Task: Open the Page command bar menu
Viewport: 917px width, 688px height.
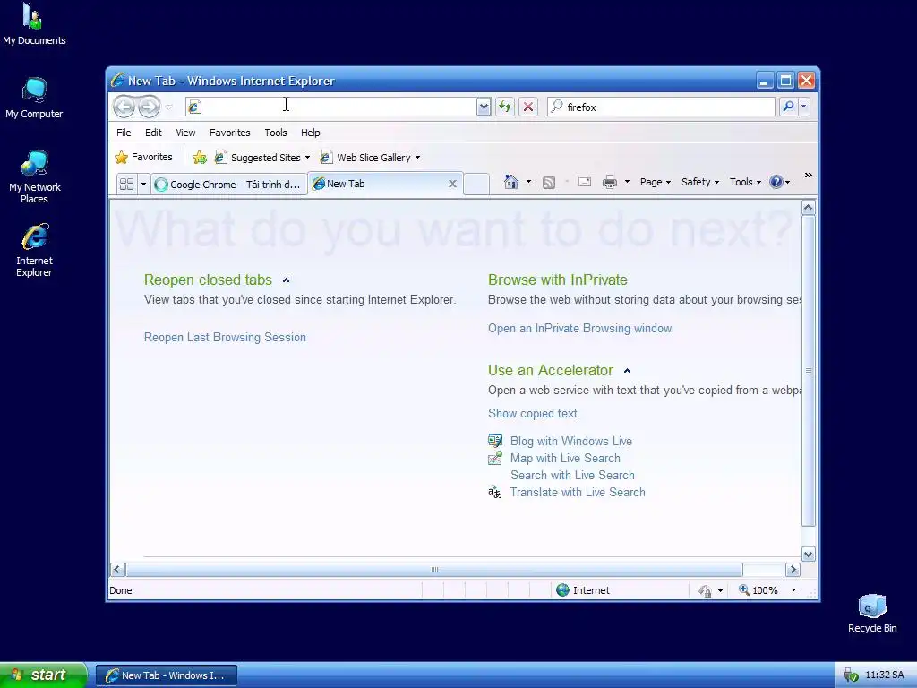Action: tap(656, 182)
